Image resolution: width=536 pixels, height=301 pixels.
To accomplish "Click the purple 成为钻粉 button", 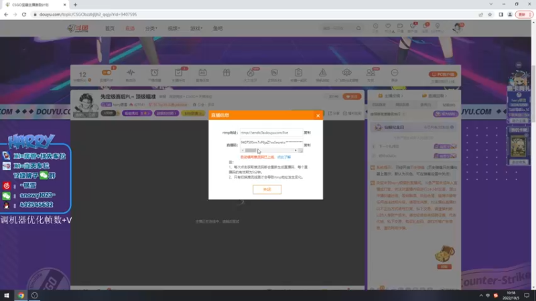I will click(446, 114).
